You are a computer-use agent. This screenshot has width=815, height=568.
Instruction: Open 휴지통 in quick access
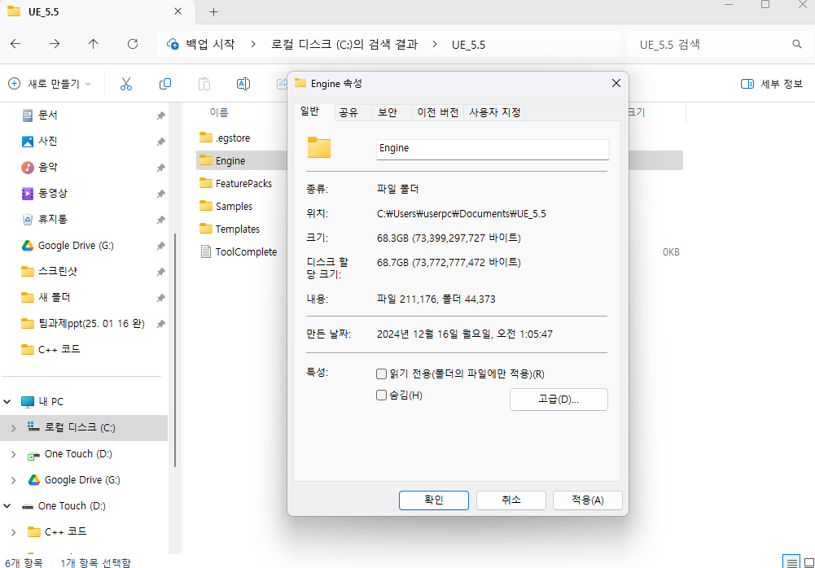[x=52, y=219]
